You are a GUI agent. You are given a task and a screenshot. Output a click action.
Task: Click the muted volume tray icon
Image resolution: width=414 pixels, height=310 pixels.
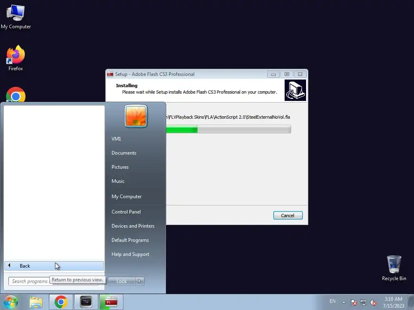tap(373, 302)
